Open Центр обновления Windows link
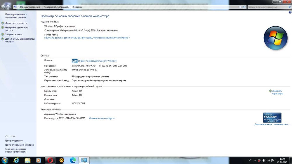Viewport: 292px width, 164px height. point(20,145)
